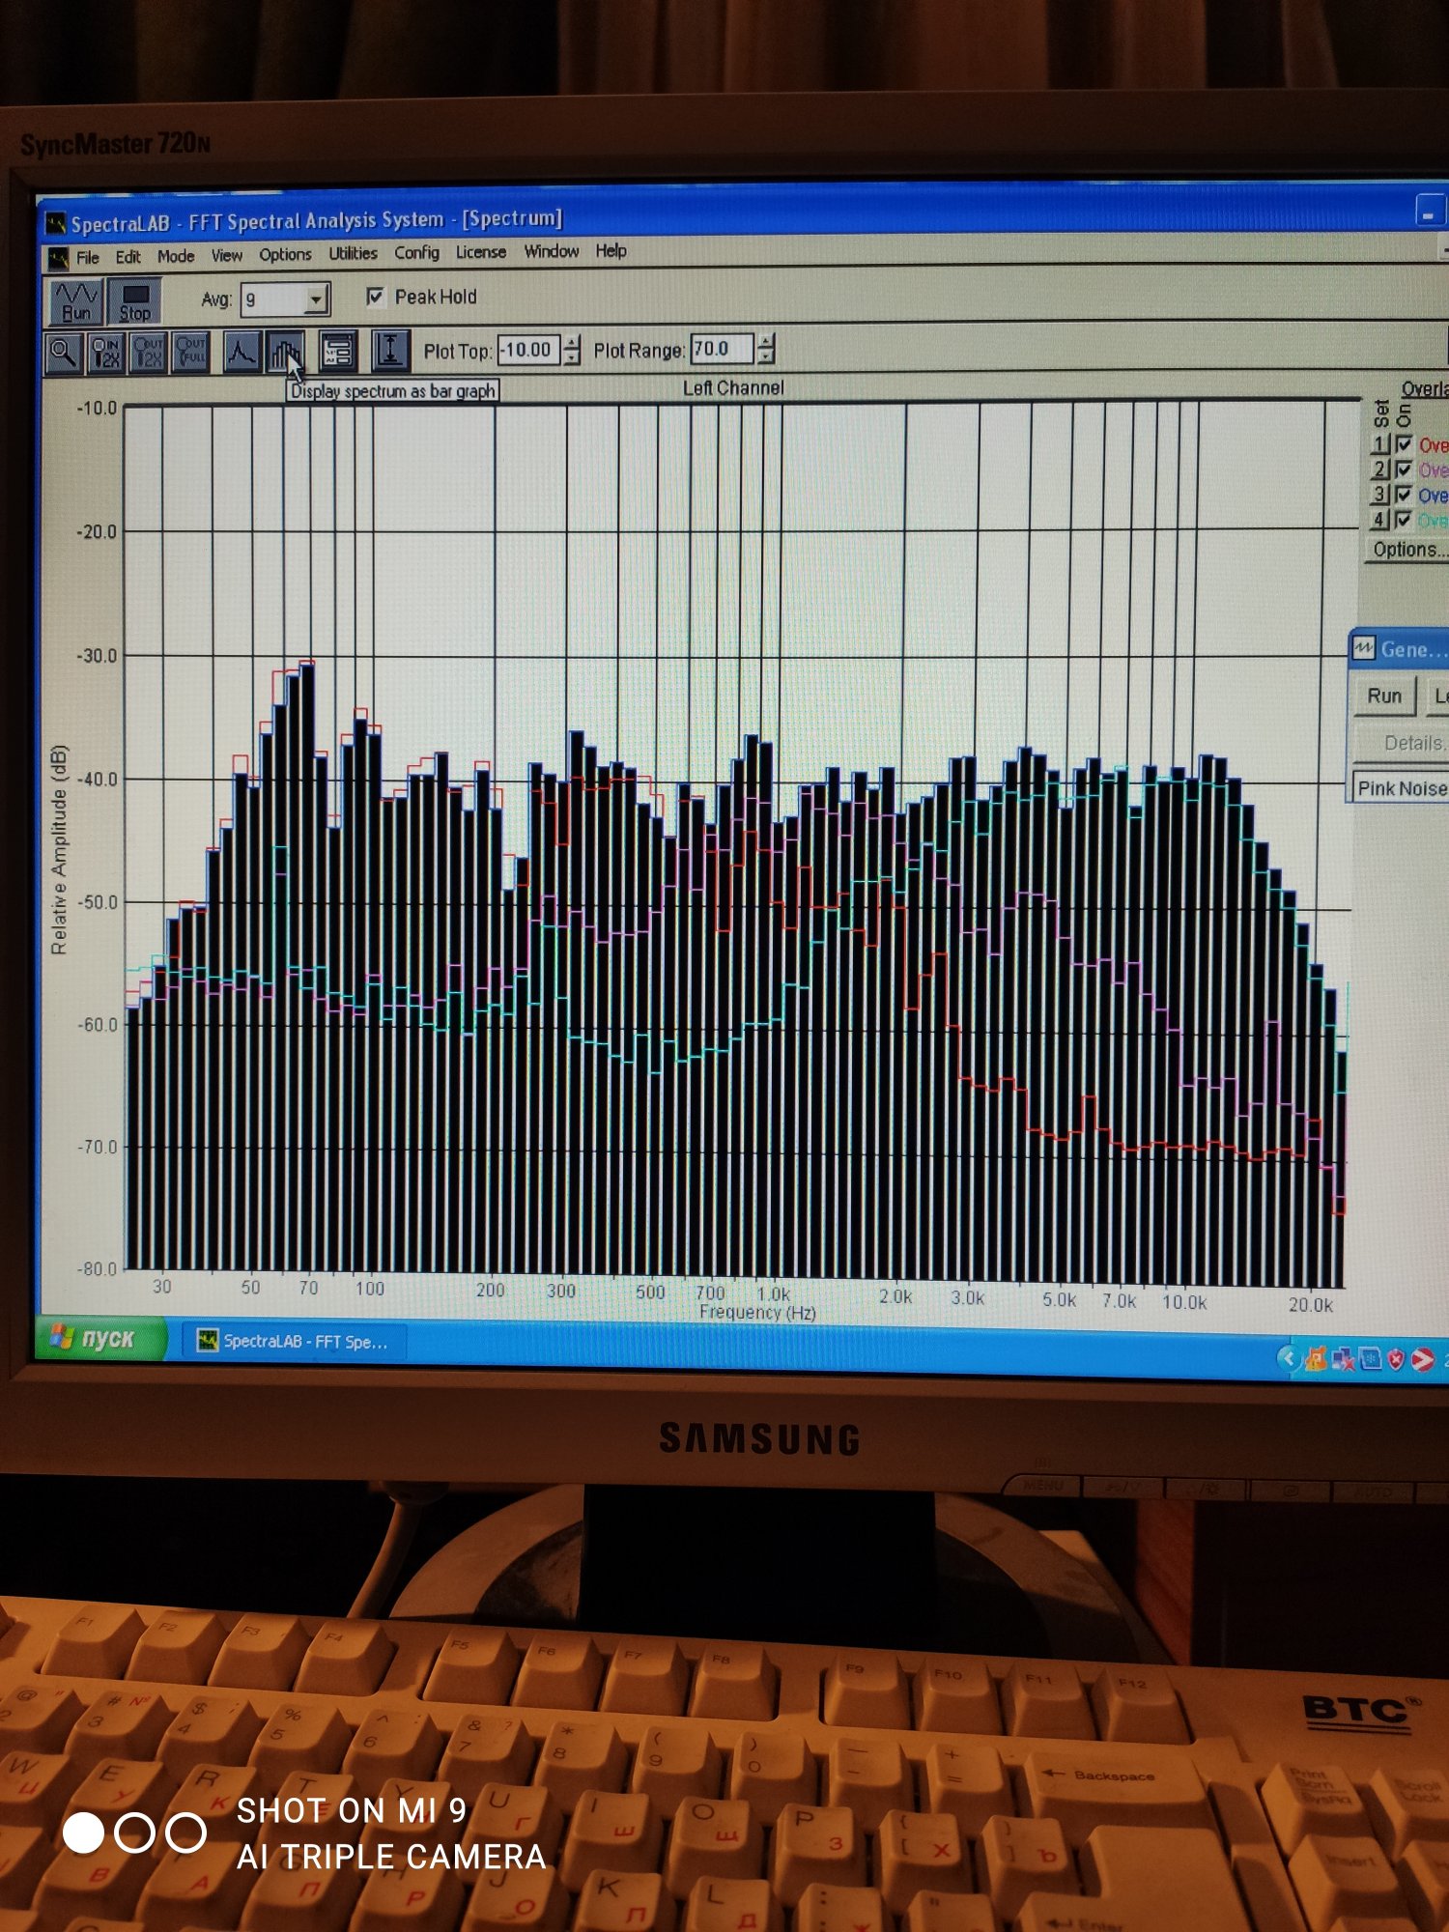This screenshot has height=1932, width=1449.
Task: Open the SpectraLAB document control menu icon
Action: point(58,258)
